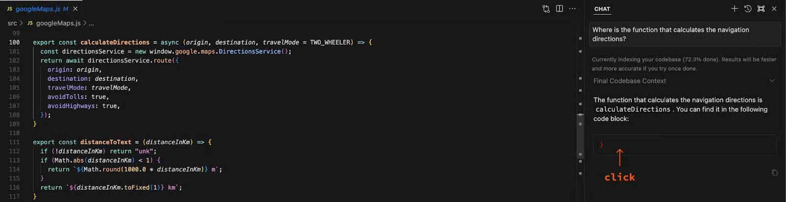
Task: Click the editor vertical scrollbar thumb
Action: pyautogui.click(x=580, y=115)
